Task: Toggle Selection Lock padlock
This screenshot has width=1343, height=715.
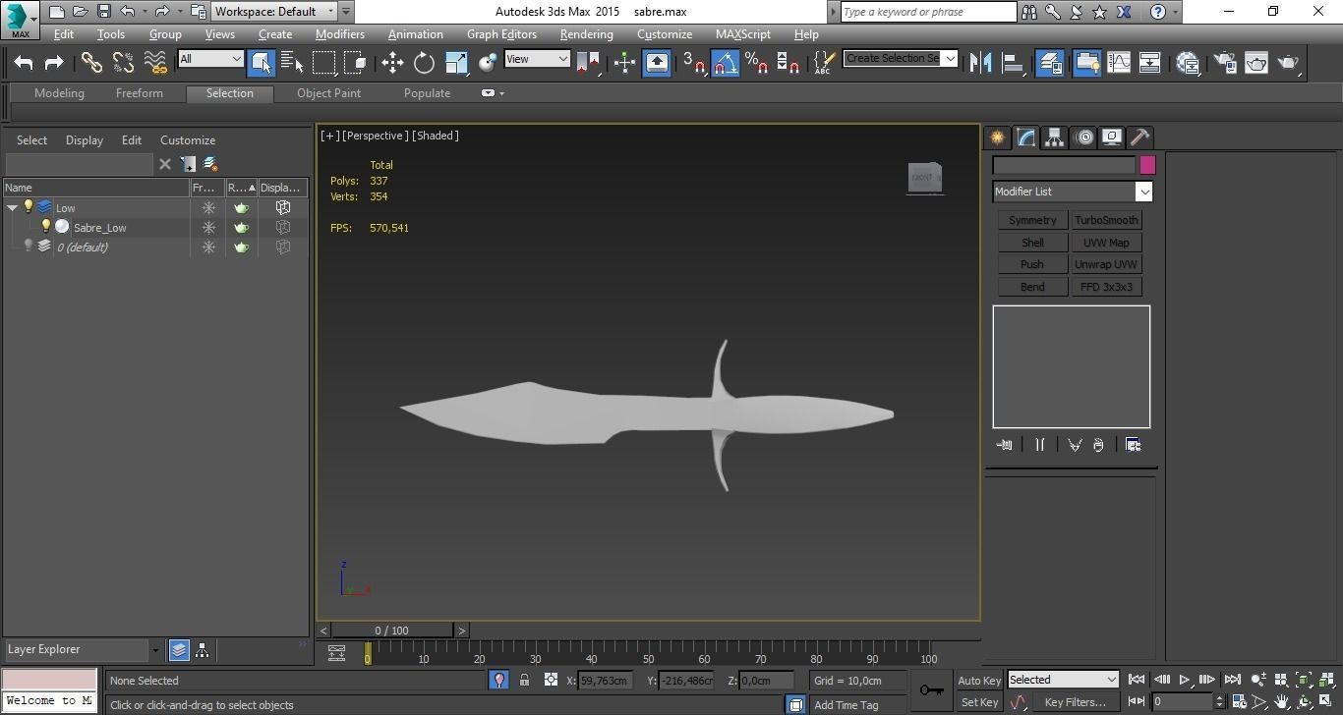Action: [524, 680]
